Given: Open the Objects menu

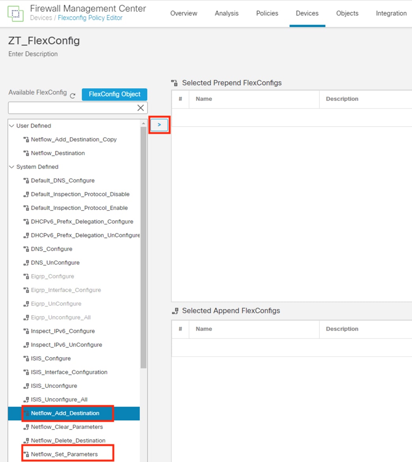Looking at the screenshot, I should (347, 13).
